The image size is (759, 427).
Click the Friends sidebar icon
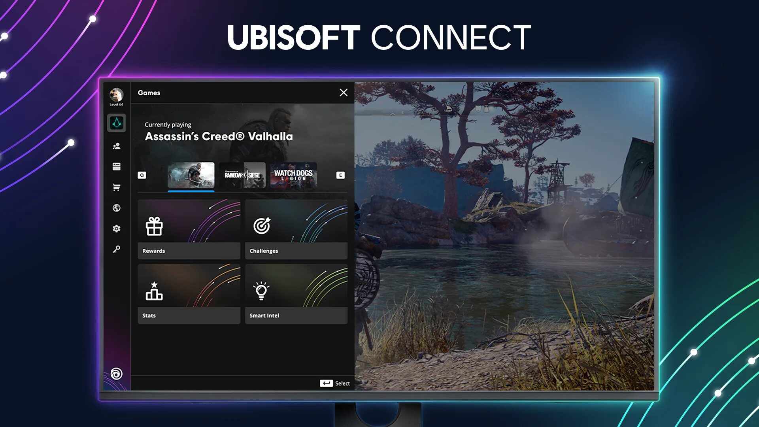click(116, 145)
